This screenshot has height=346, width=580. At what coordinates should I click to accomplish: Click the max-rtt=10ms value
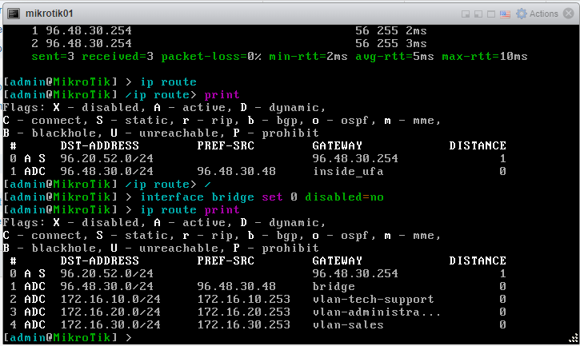(485, 57)
